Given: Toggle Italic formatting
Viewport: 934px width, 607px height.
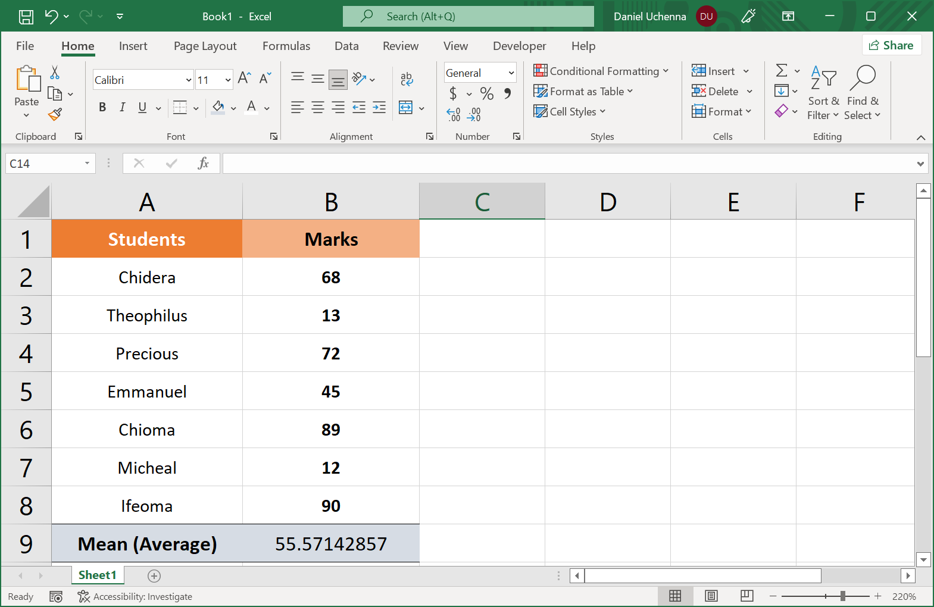Looking at the screenshot, I should 122,107.
